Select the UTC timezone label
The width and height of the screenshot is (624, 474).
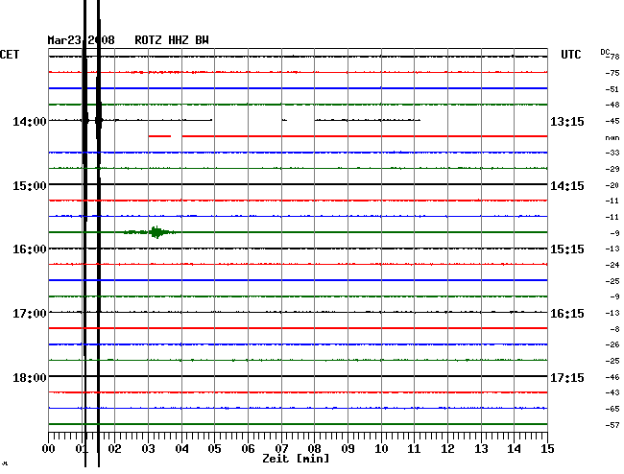[x=570, y=55]
